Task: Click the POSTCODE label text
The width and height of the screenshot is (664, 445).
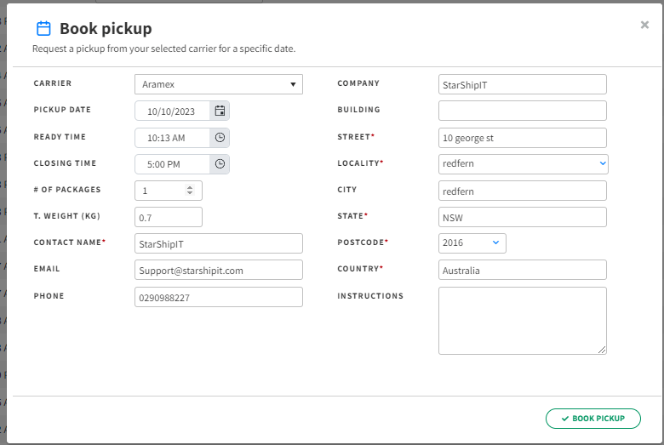Action: 361,242
